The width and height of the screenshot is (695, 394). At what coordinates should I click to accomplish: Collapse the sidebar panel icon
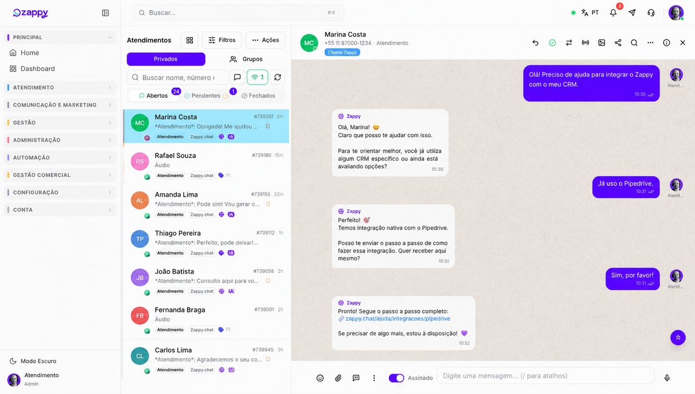[x=105, y=13]
